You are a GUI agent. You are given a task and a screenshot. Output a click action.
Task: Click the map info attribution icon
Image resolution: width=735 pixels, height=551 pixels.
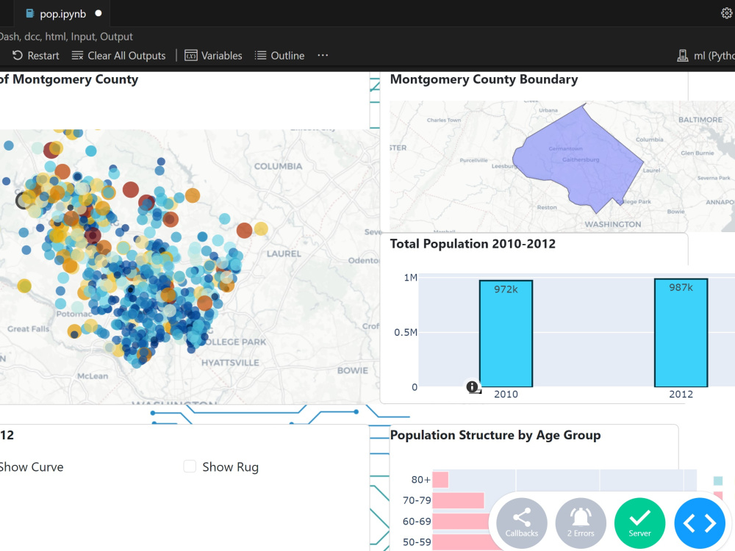(473, 387)
